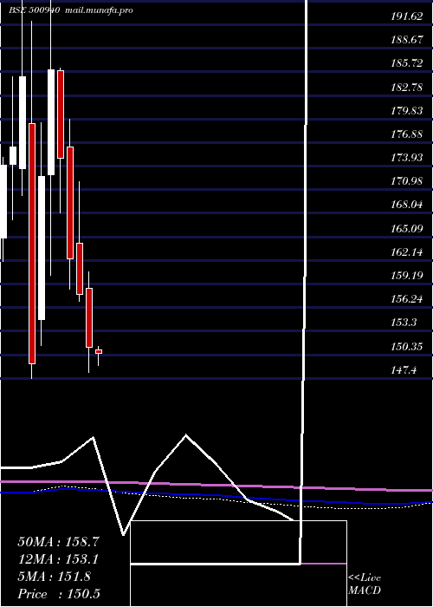Select the red candlestick opening near 185.72

point(61,114)
